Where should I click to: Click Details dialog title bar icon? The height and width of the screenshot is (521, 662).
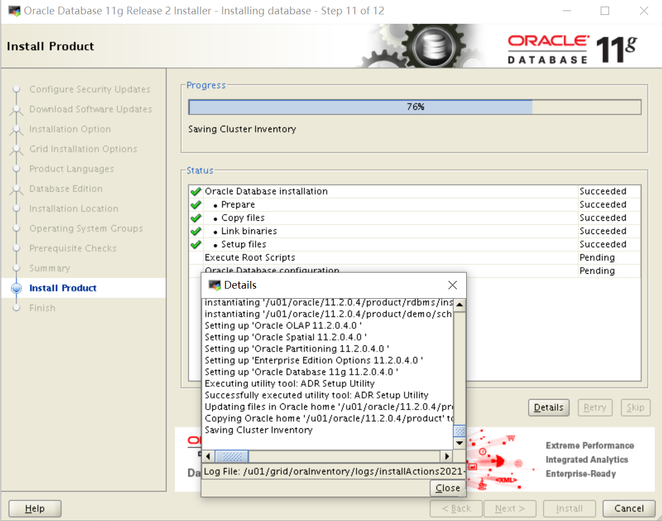[214, 285]
